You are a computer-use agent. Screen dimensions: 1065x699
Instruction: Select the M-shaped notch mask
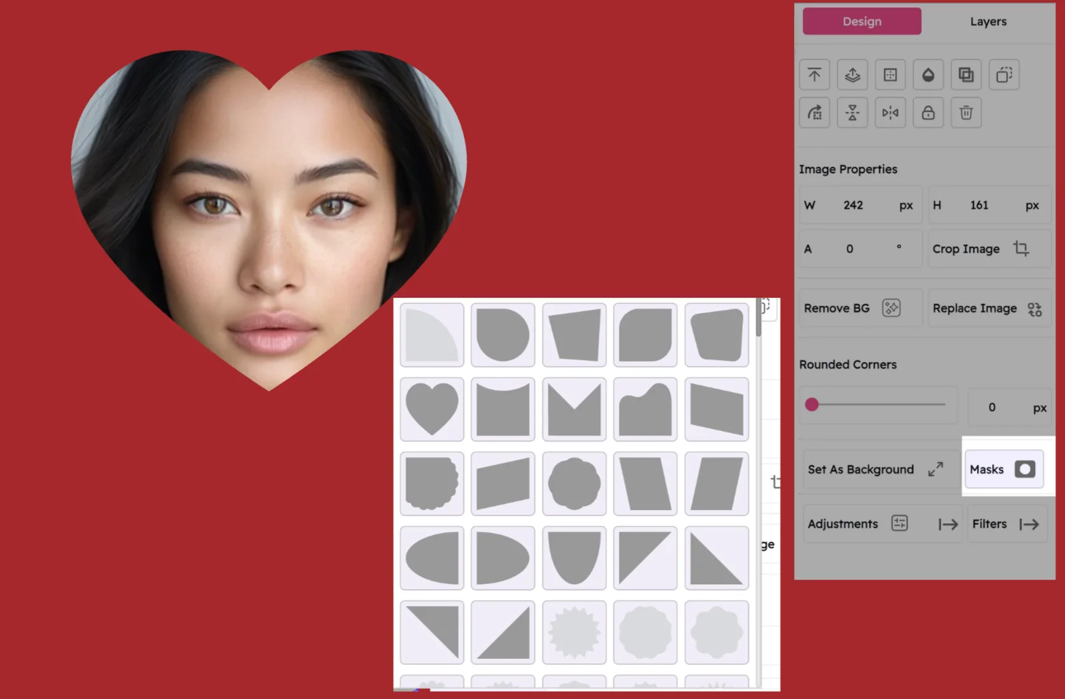574,409
